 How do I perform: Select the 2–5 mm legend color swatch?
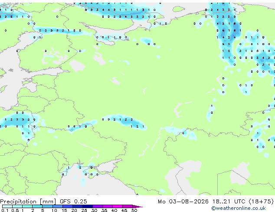coord(37,206)
